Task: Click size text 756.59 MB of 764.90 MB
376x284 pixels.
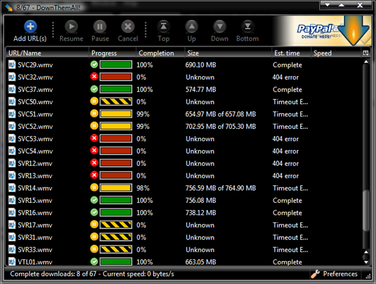Action: click(221, 188)
